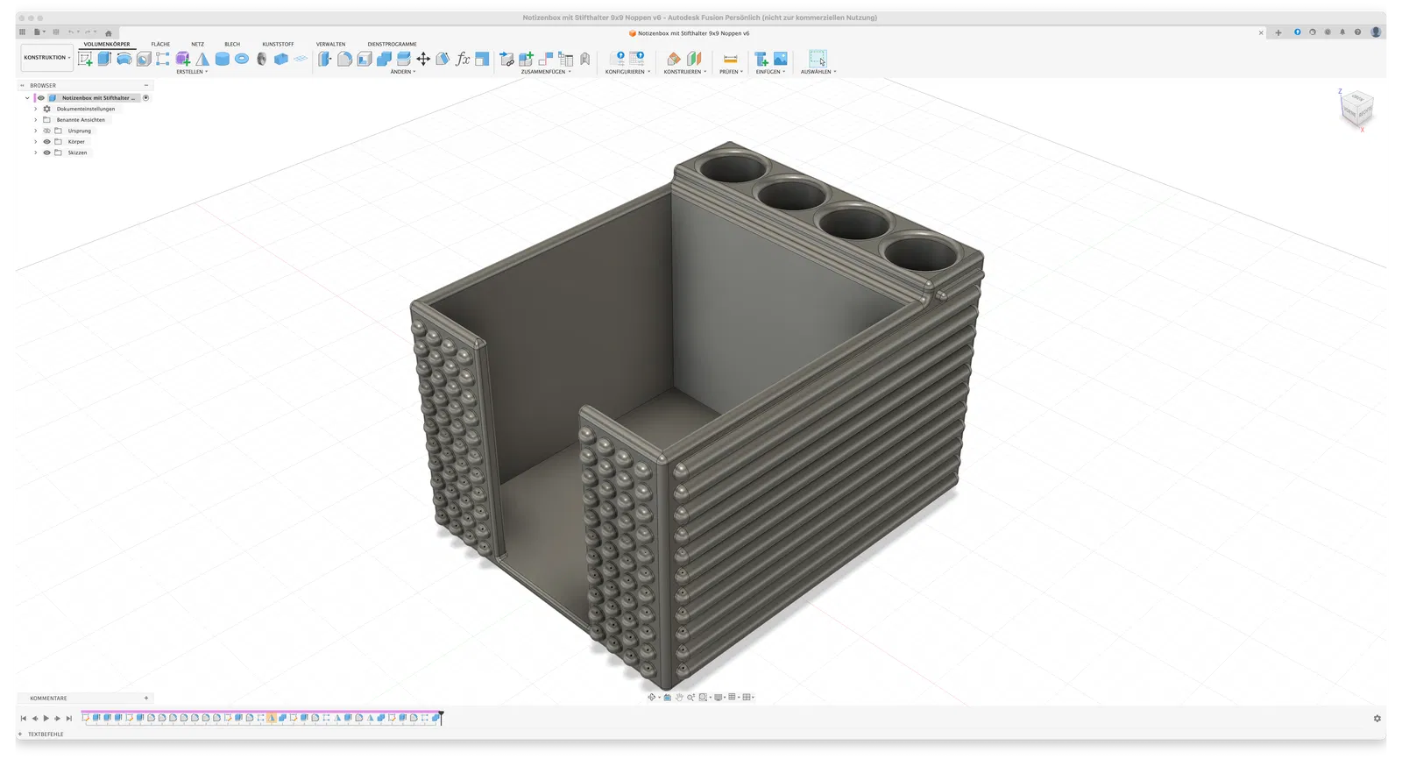Select the Create Sketch tool
The height and width of the screenshot is (759, 1402).
click(85, 59)
